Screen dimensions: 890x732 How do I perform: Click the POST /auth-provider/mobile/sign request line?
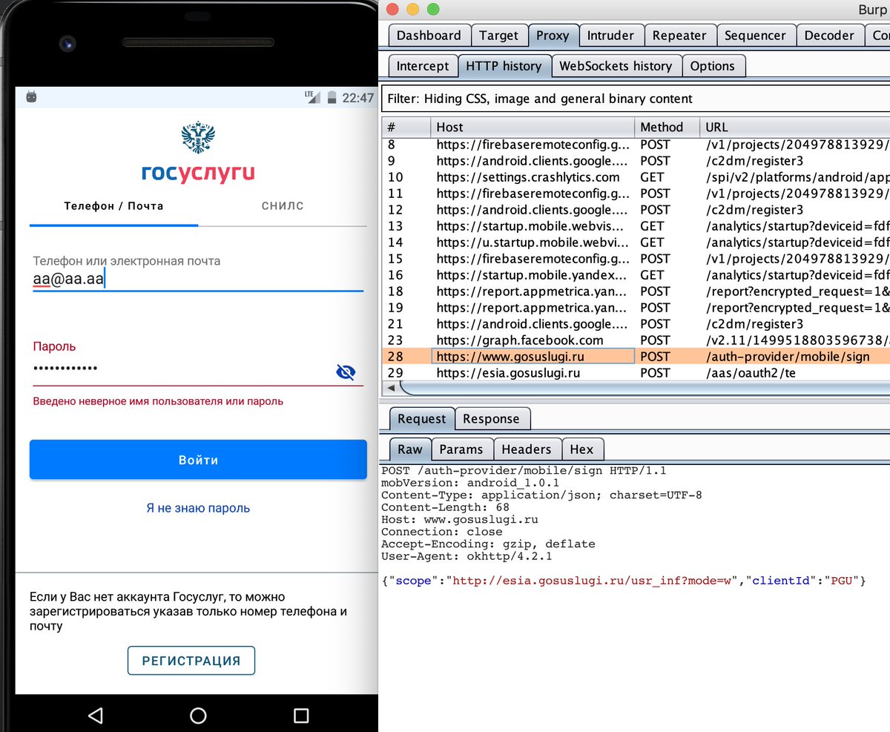coord(524,471)
